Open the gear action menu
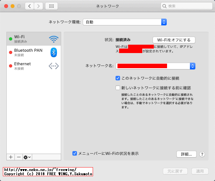Viewport: 215px width, 181px height. tap(27, 157)
